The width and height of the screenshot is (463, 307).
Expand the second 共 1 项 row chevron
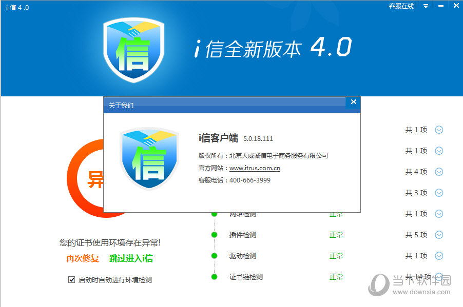[x=439, y=151]
